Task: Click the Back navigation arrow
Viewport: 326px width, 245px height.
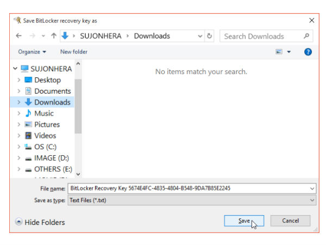Action: (x=19, y=36)
